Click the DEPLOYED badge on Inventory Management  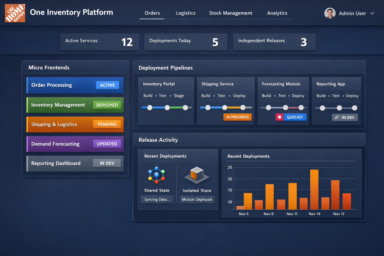[x=107, y=105]
